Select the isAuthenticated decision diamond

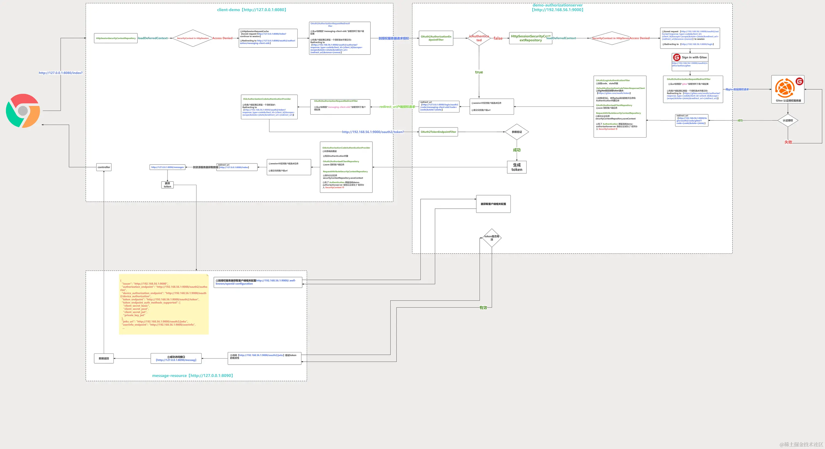479,38
